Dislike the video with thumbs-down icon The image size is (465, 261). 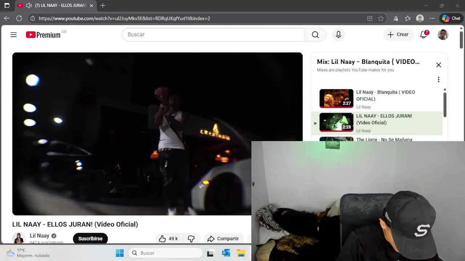(x=191, y=239)
